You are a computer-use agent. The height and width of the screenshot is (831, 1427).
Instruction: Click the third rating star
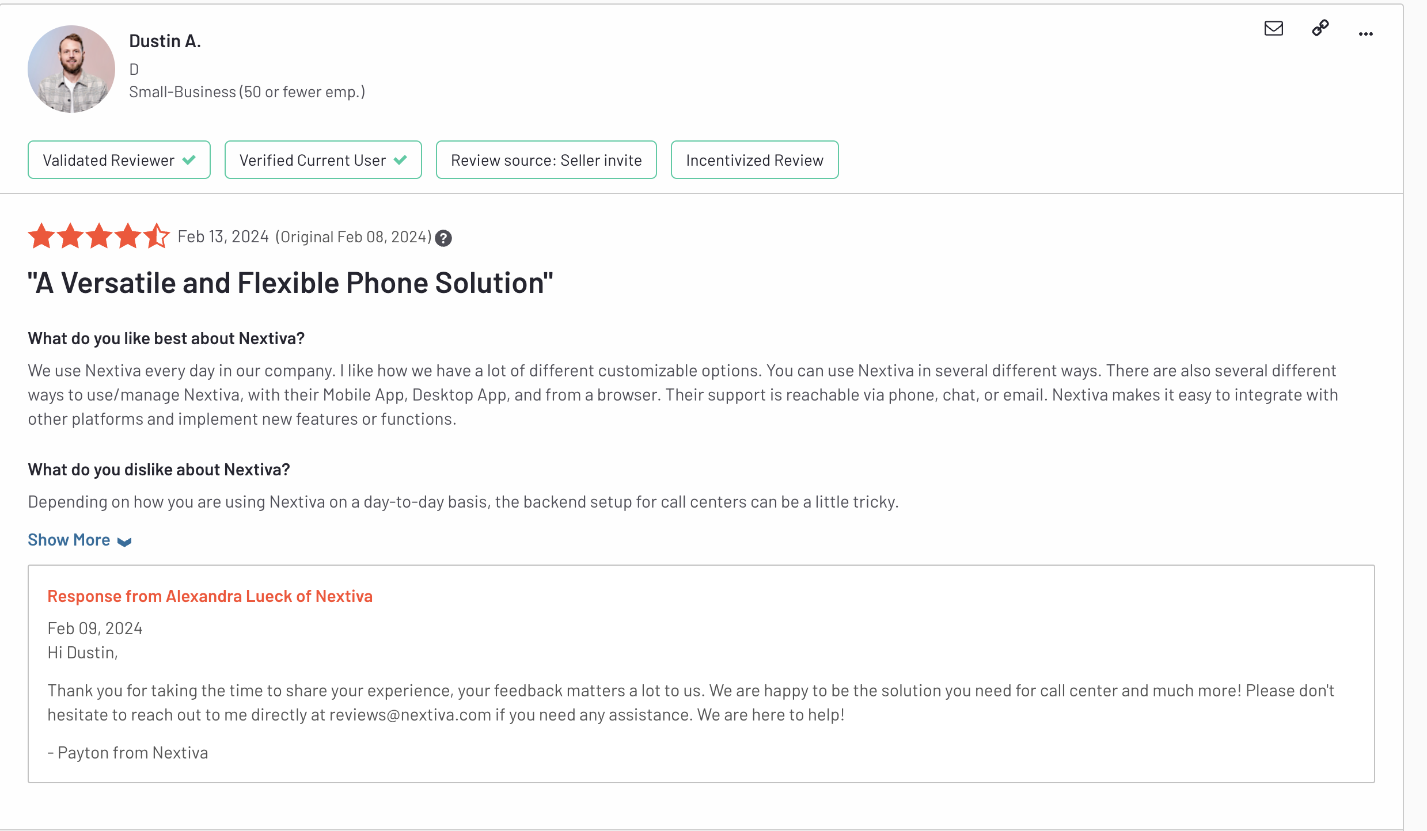[98, 236]
